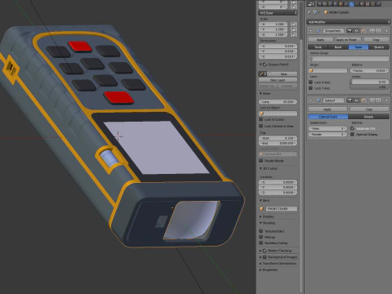
Task: Select Twist deform mode
Action: tap(318, 47)
